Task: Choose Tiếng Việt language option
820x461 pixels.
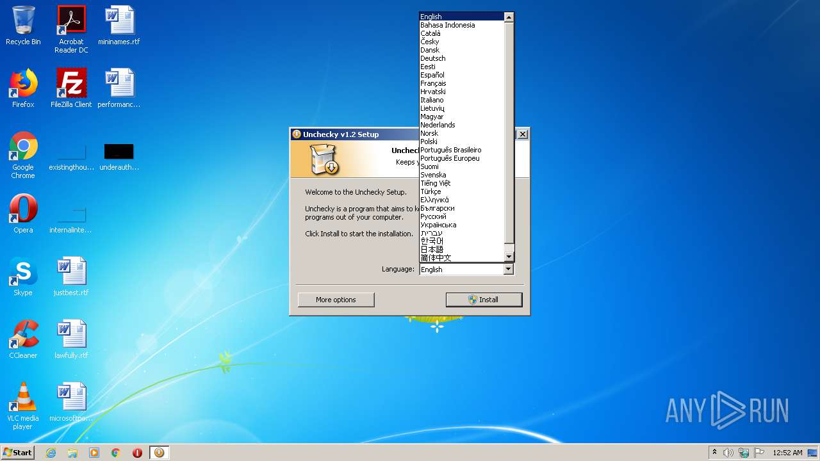Action: [x=461, y=183]
